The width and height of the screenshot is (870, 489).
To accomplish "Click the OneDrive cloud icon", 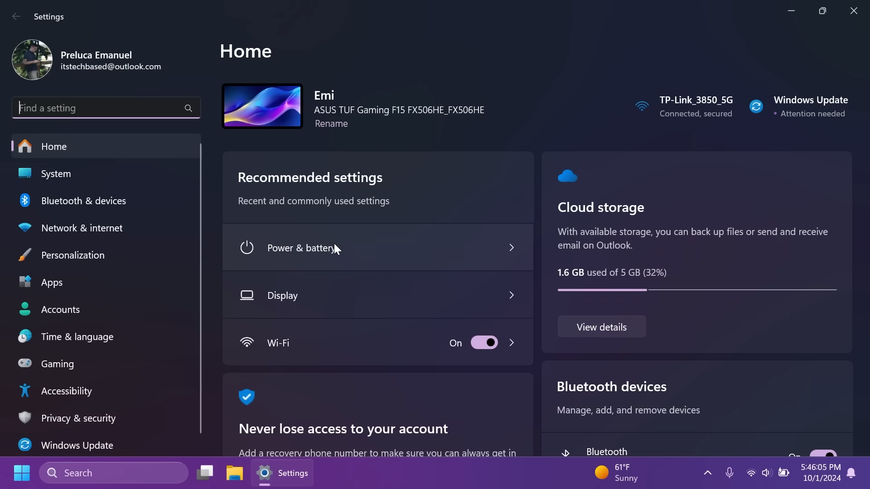I will 567,176.
